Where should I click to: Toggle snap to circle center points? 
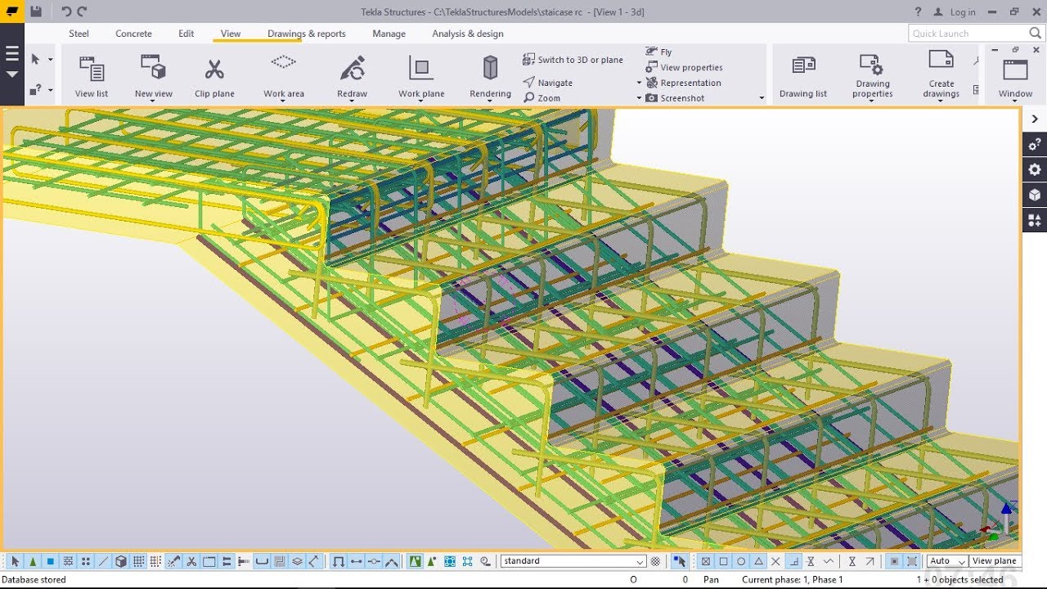[741, 561]
